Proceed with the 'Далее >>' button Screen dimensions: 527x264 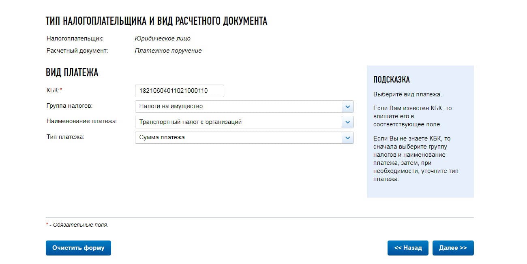(453, 248)
